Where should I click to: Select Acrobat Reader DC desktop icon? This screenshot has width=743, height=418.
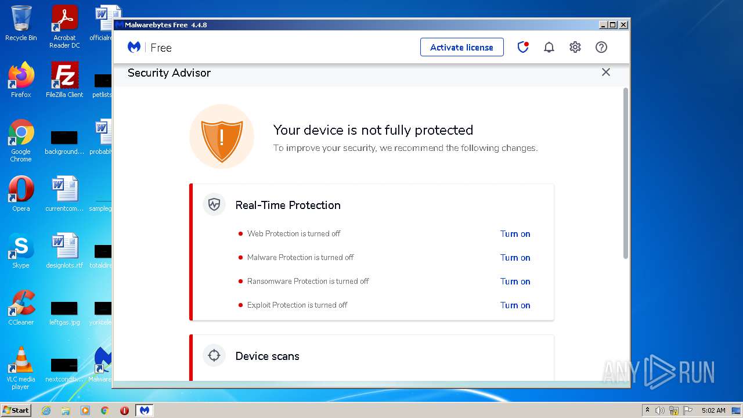64,27
